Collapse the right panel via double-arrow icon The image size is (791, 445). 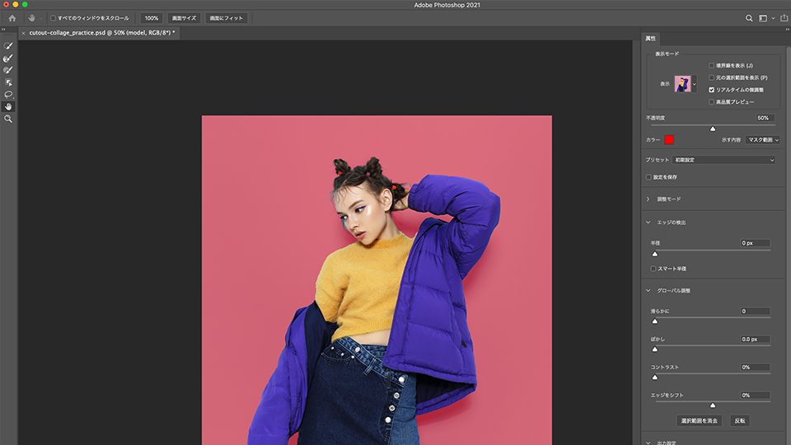point(788,30)
